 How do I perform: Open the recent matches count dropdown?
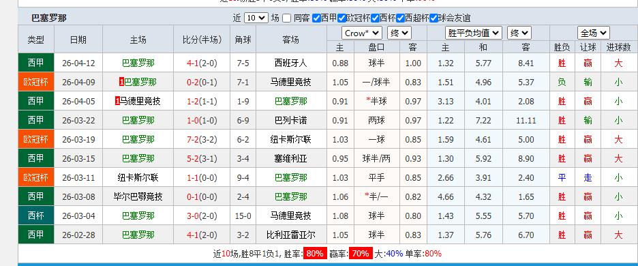coord(256,18)
